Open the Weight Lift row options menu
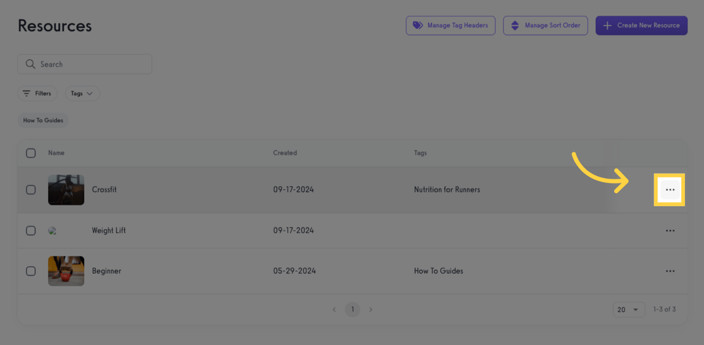 click(669, 231)
